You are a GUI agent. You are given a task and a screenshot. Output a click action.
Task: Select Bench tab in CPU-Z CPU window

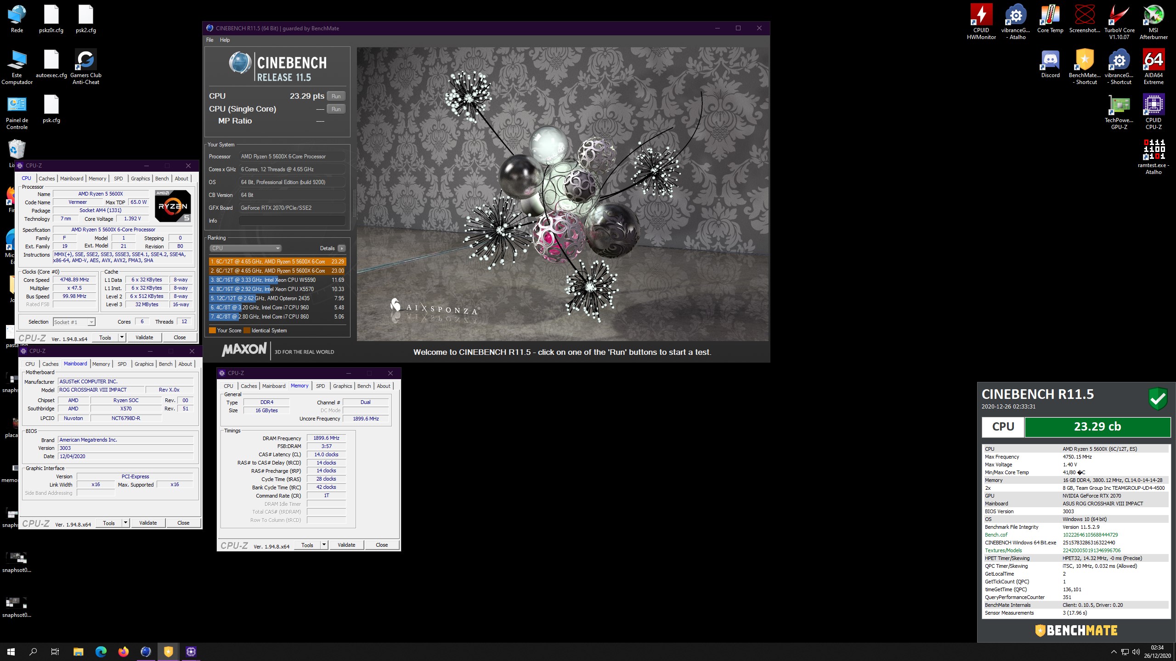pos(162,179)
